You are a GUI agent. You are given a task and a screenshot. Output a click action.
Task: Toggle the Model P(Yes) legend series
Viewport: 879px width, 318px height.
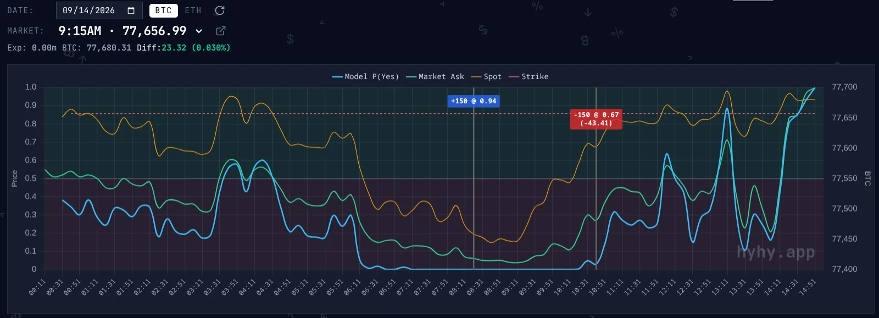point(365,76)
